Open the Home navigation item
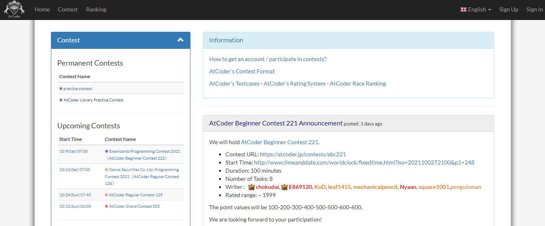 [x=42, y=9]
